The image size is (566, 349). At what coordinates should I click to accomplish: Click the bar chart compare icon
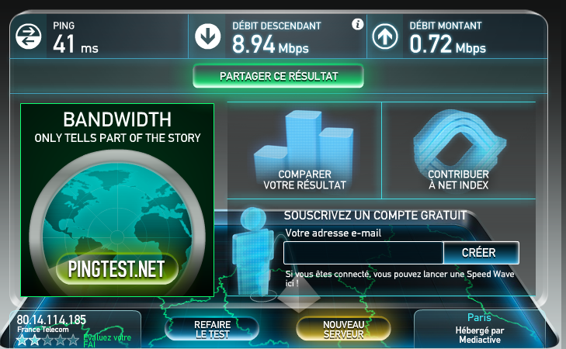[x=304, y=139]
